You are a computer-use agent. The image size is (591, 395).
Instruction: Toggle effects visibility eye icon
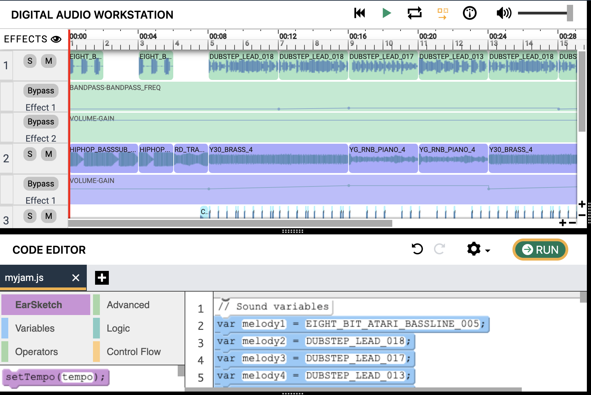click(56, 39)
